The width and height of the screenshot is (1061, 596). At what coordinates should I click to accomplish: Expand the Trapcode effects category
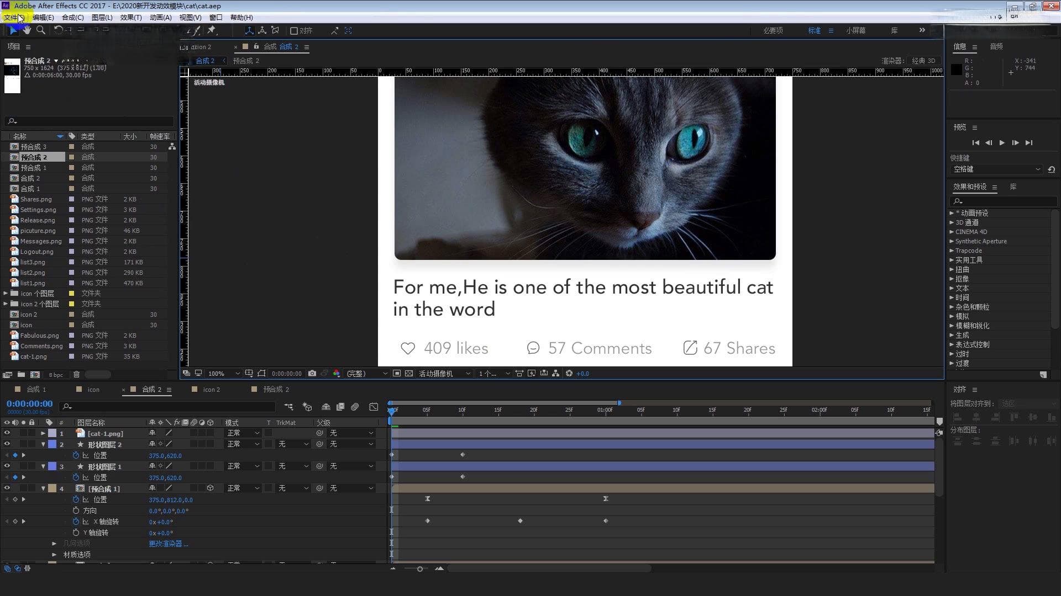point(952,251)
